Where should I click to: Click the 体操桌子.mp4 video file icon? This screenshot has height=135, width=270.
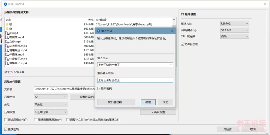coord(7,63)
